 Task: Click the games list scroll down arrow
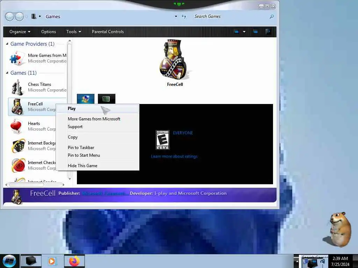pos(70,179)
